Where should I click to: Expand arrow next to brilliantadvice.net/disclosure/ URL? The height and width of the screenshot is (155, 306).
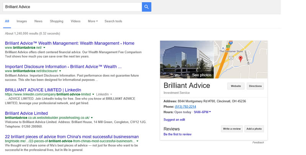click(x=60, y=71)
